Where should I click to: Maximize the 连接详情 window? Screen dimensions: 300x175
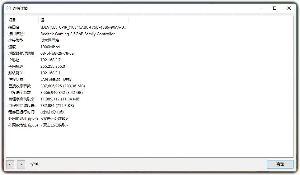pos(275,8)
